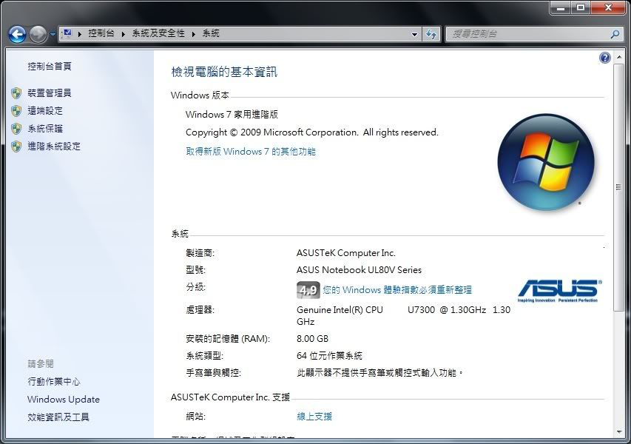Go back with the blue Back arrow
Viewport: 631px width, 444px height.
pyautogui.click(x=17, y=35)
